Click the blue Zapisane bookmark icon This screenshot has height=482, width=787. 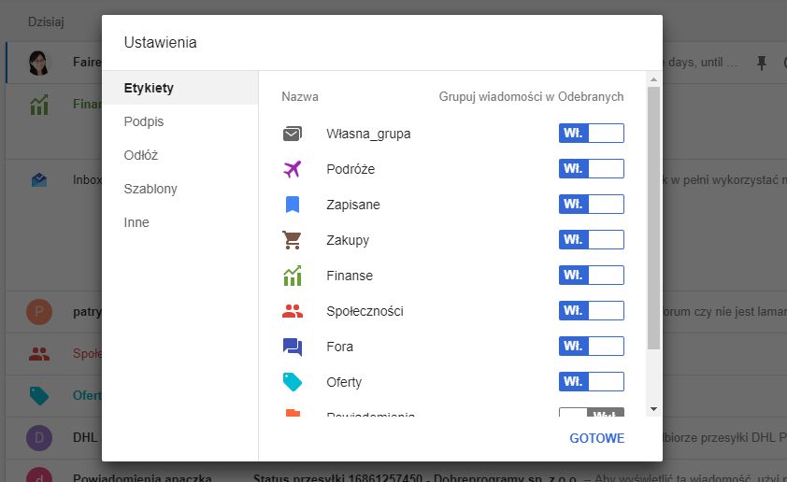(x=293, y=205)
